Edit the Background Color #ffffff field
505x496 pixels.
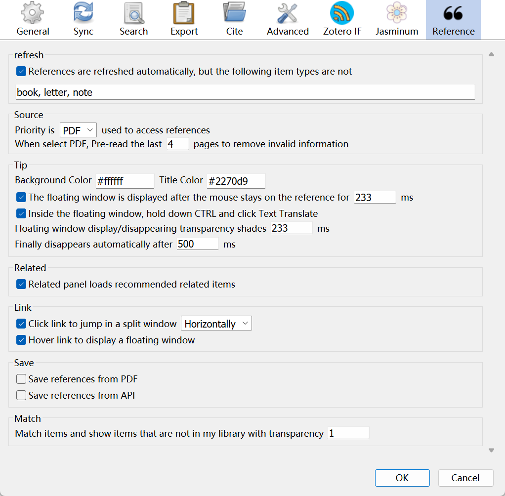click(125, 181)
